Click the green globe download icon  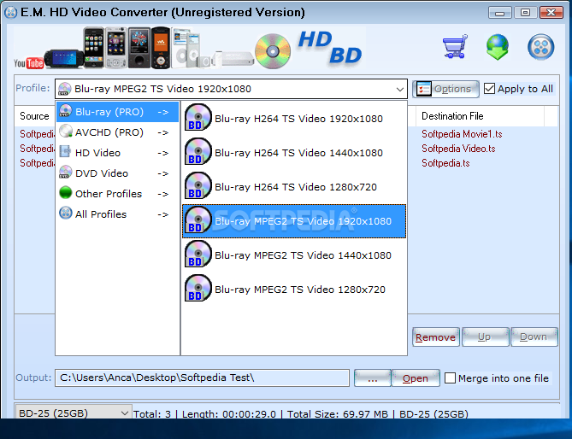click(x=498, y=47)
